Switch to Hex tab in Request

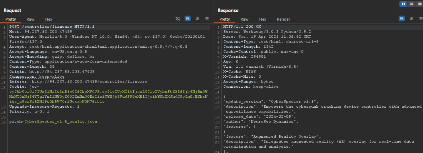coord(48,19)
